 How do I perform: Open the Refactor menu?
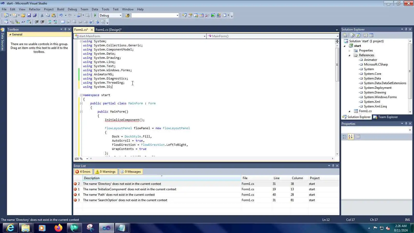[35, 9]
